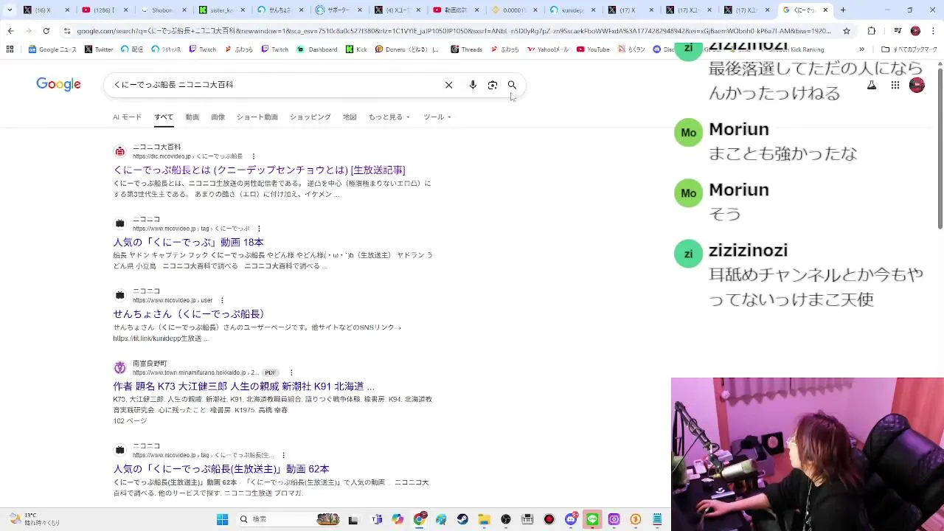Launch Steam from the taskbar

coord(462,519)
